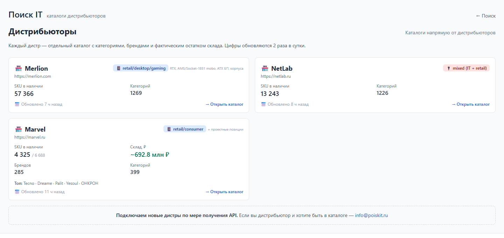The width and height of the screenshot is (504, 238).
Task: Click calendar icon in Marvel card
Action: tap(17, 191)
